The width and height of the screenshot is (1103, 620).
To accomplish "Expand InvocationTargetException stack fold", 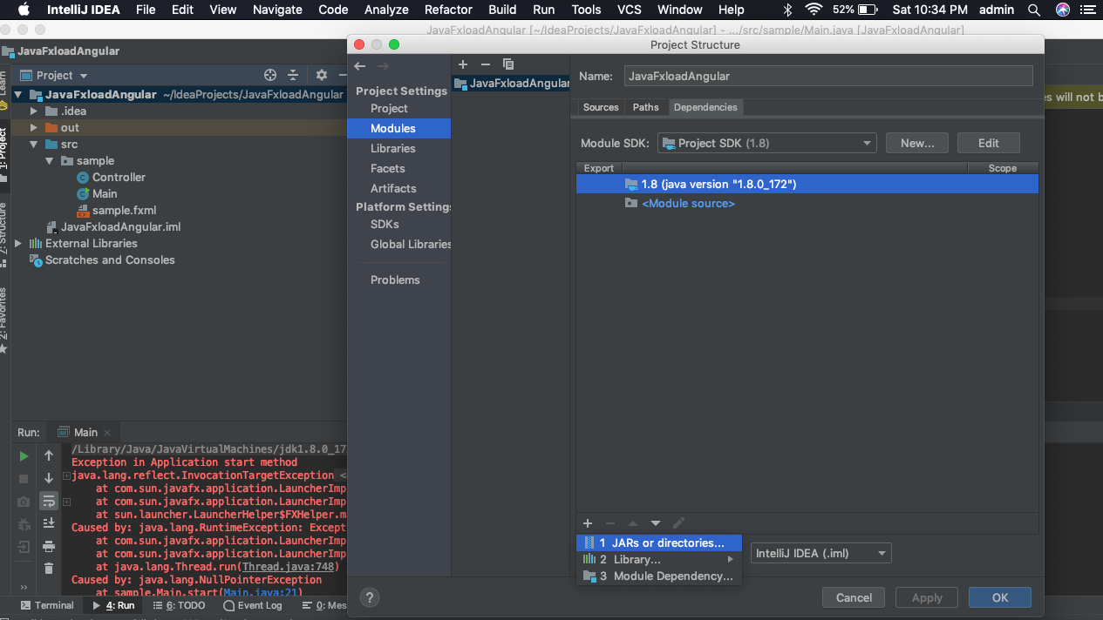I will coord(67,475).
